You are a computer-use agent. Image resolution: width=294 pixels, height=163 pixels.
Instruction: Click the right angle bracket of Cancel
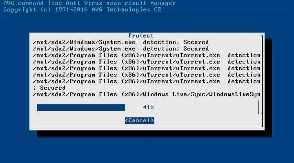[x=152, y=121]
